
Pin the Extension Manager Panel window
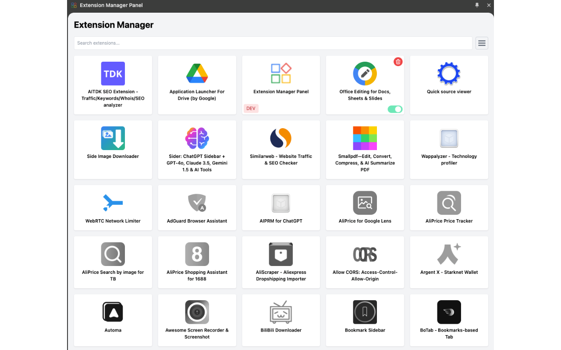click(477, 5)
